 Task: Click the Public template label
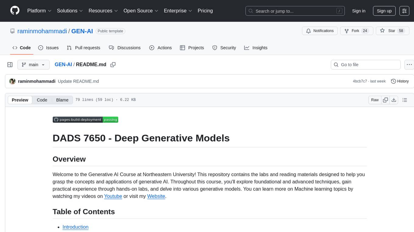[111, 31]
